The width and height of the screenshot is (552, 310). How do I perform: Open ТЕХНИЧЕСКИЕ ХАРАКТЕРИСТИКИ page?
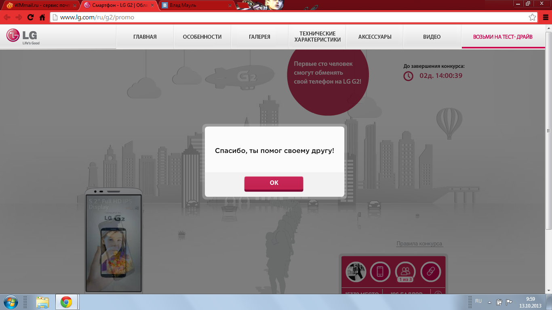click(x=317, y=37)
